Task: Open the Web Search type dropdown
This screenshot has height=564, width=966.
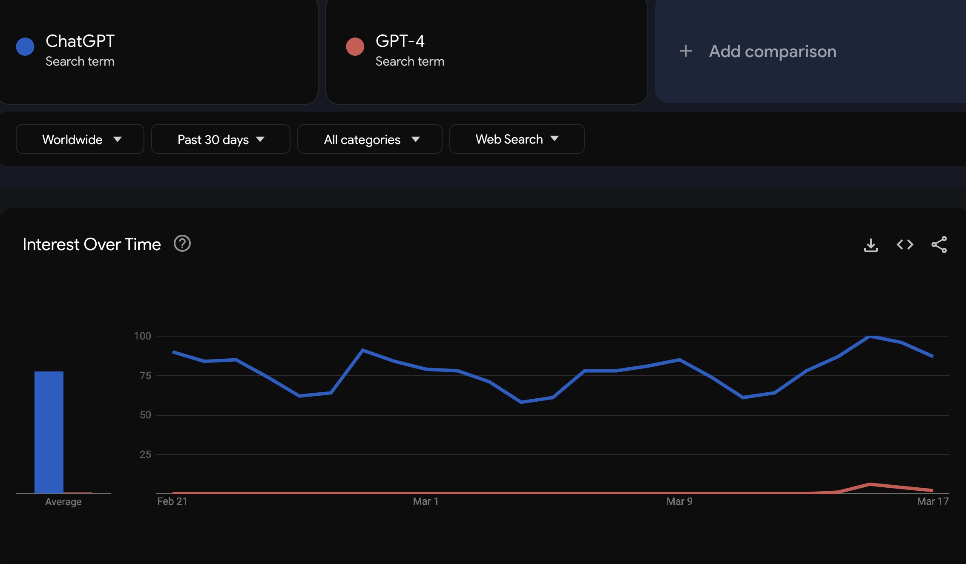Action: click(517, 139)
